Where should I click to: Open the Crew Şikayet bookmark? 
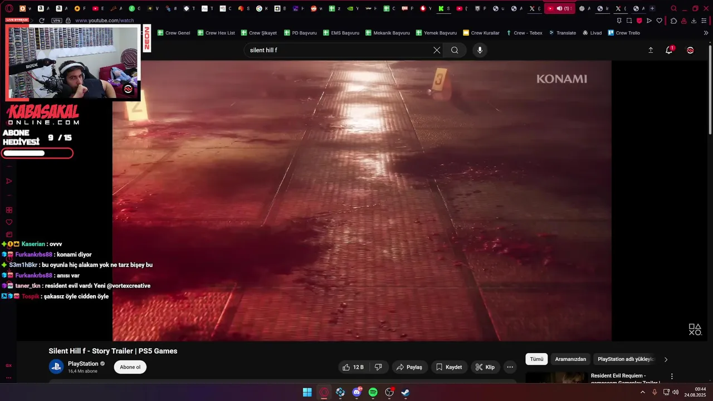tap(259, 33)
